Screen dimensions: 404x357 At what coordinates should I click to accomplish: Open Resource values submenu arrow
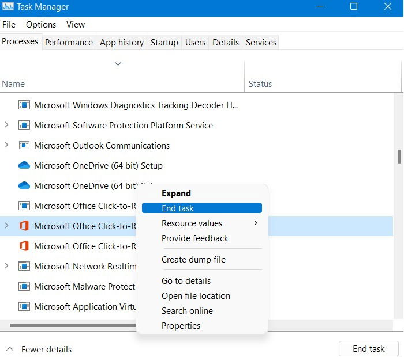click(256, 223)
